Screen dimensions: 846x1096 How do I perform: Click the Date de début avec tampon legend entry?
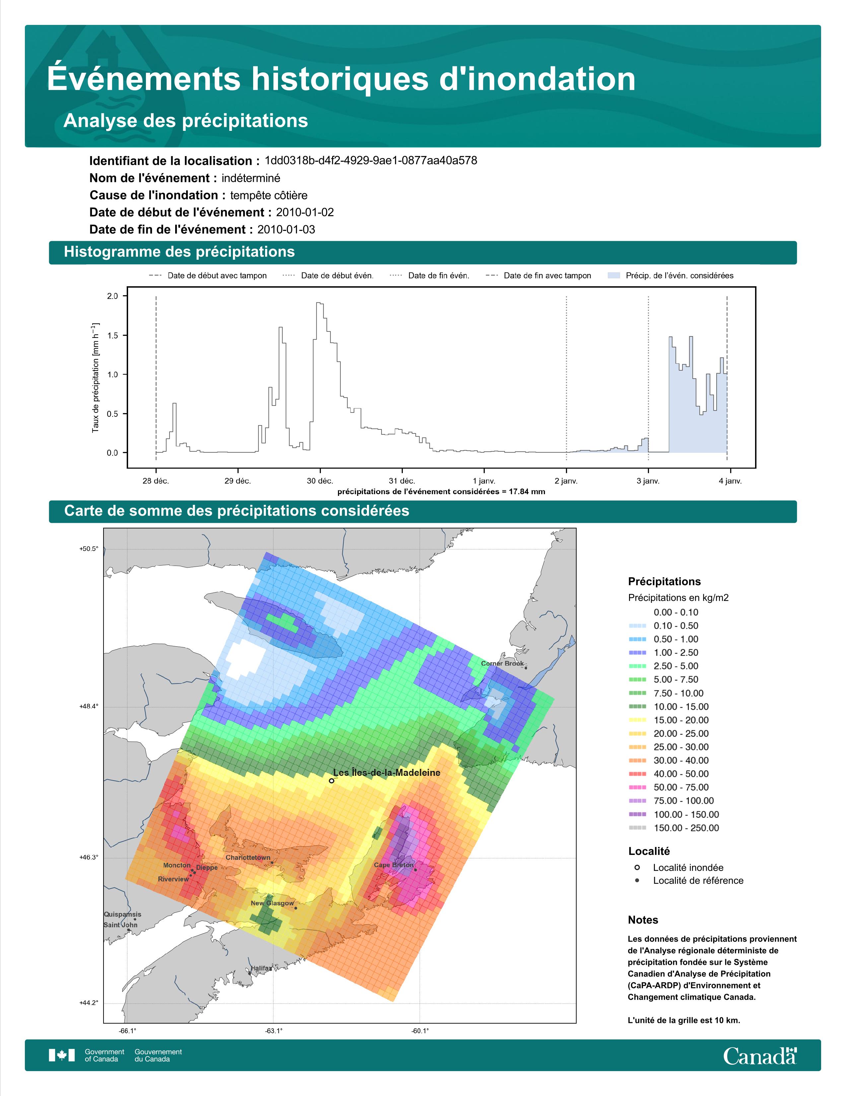coord(207,276)
